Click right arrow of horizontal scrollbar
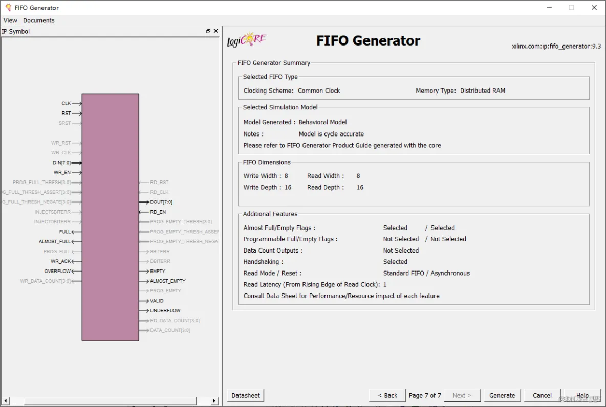 point(214,401)
